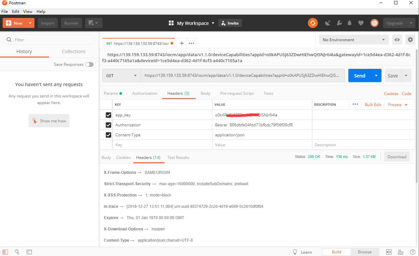The height and width of the screenshot is (256, 419).
Task: Open the Upgrade dropdown arrow
Action: (411, 23)
